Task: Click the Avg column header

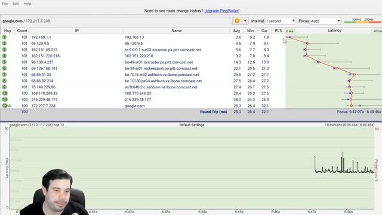Action: (236, 30)
